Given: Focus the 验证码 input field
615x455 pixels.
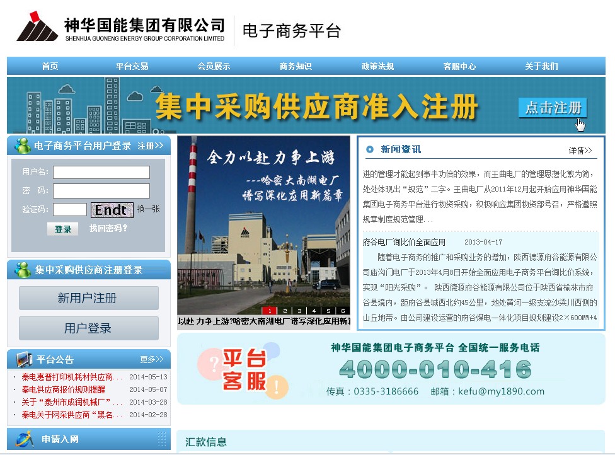Looking at the screenshot, I should (70, 209).
